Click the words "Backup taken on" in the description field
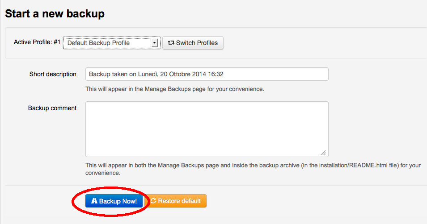This screenshot has width=427, height=224. point(111,74)
